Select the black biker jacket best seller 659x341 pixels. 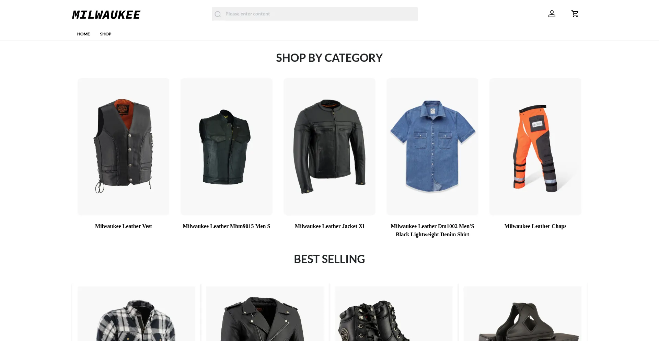click(x=265, y=314)
